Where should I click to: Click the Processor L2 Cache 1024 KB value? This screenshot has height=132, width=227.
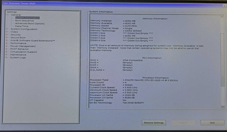[x=129, y=95]
